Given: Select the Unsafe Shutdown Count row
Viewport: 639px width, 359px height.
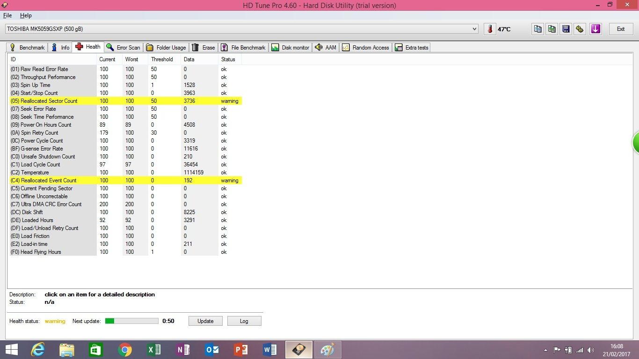Looking at the screenshot, I should tap(125, 157).
